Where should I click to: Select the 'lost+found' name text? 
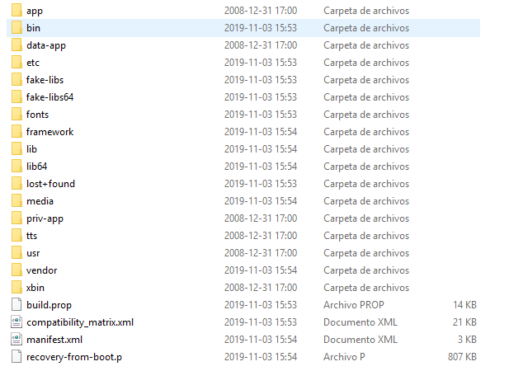pyautogui.click(x=50, y=184)
